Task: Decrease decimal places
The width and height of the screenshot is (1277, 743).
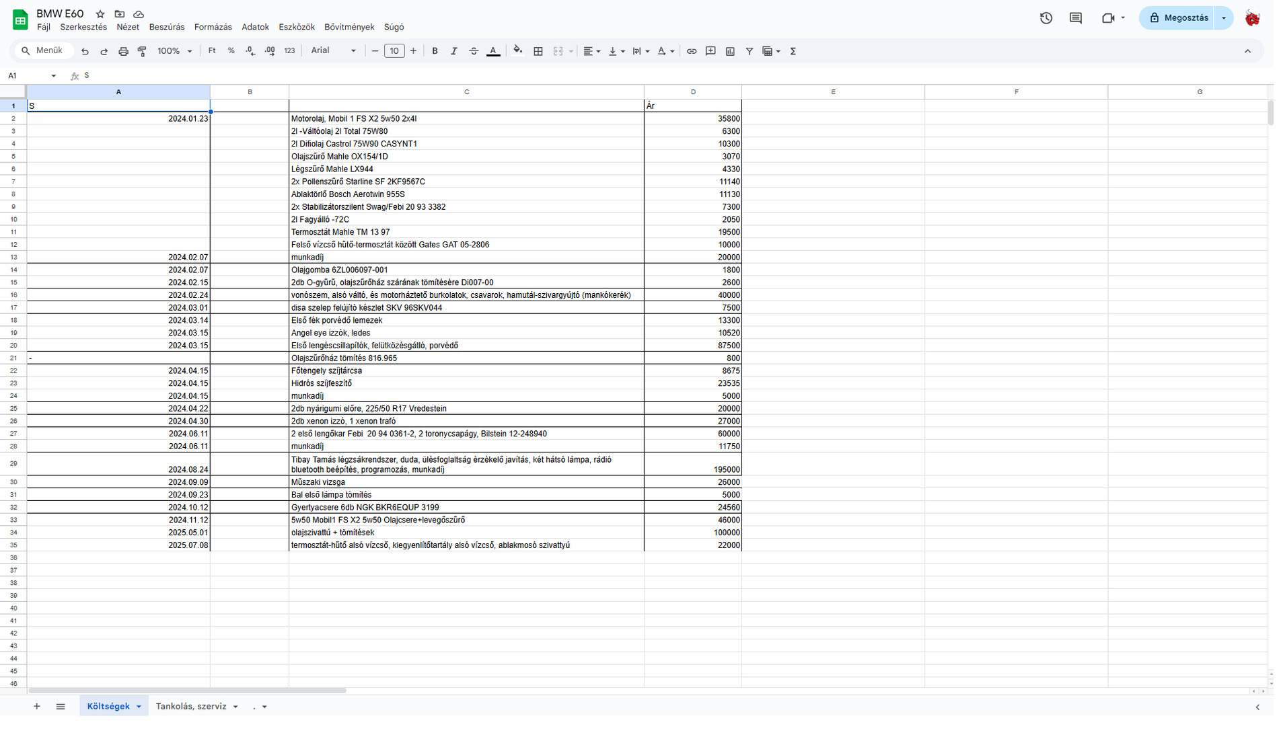Action: click(250, 51)
